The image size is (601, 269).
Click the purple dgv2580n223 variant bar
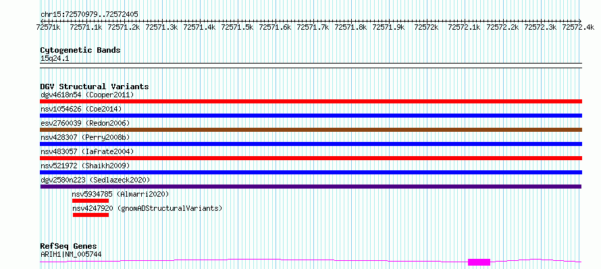coord(311,187)
